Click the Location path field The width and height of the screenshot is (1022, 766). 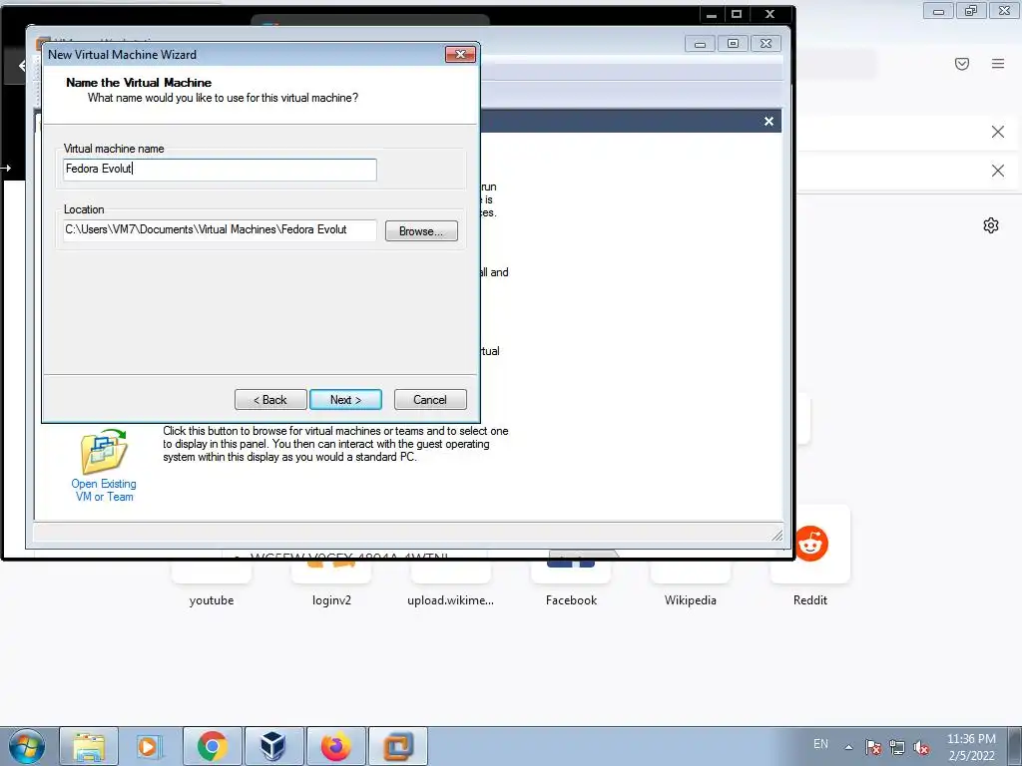click(x=220, y=230)
